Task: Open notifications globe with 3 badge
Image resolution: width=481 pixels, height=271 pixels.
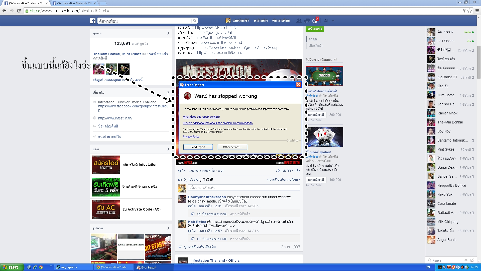Action: tap(315, 21)
